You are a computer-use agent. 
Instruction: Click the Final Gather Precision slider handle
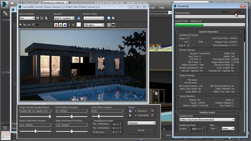coord(99,116)
